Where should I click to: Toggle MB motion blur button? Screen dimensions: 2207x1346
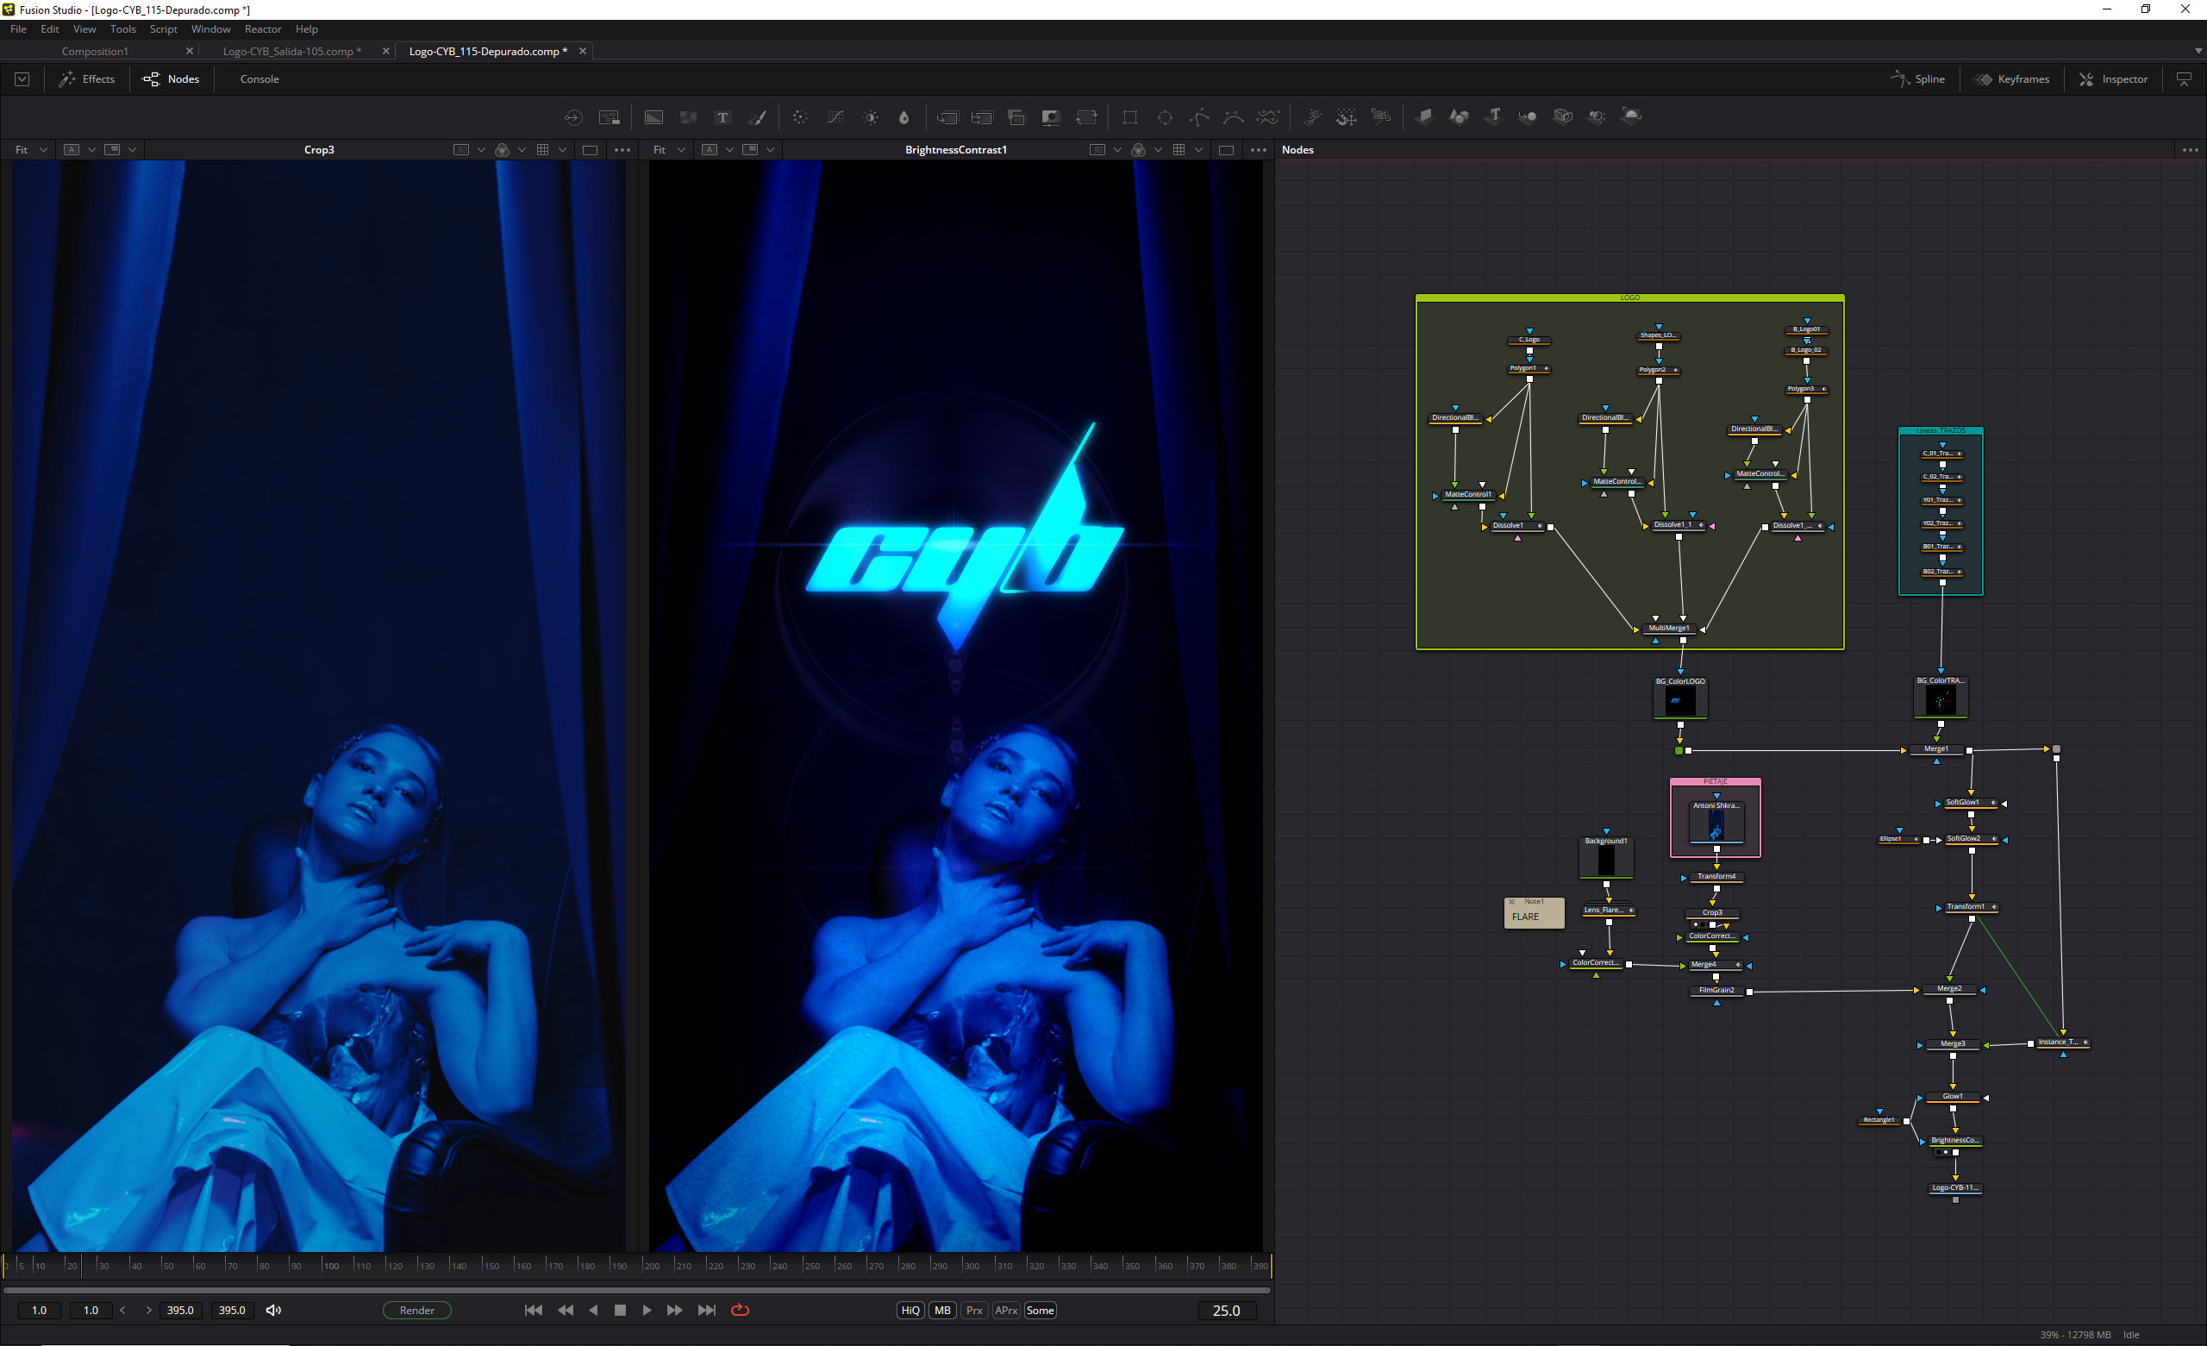pyautogui.click(x=942, y=1310)
